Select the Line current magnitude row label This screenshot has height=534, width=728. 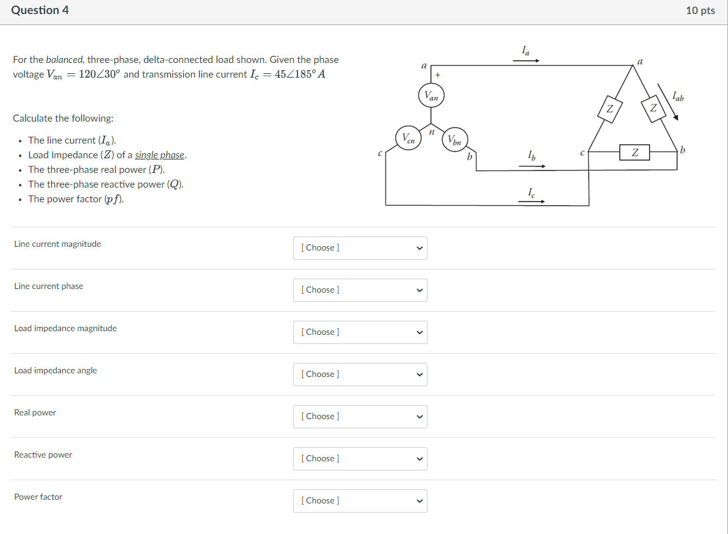tap(57, 244)
